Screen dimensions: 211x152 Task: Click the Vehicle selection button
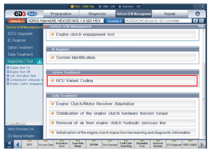click(17, 21)
